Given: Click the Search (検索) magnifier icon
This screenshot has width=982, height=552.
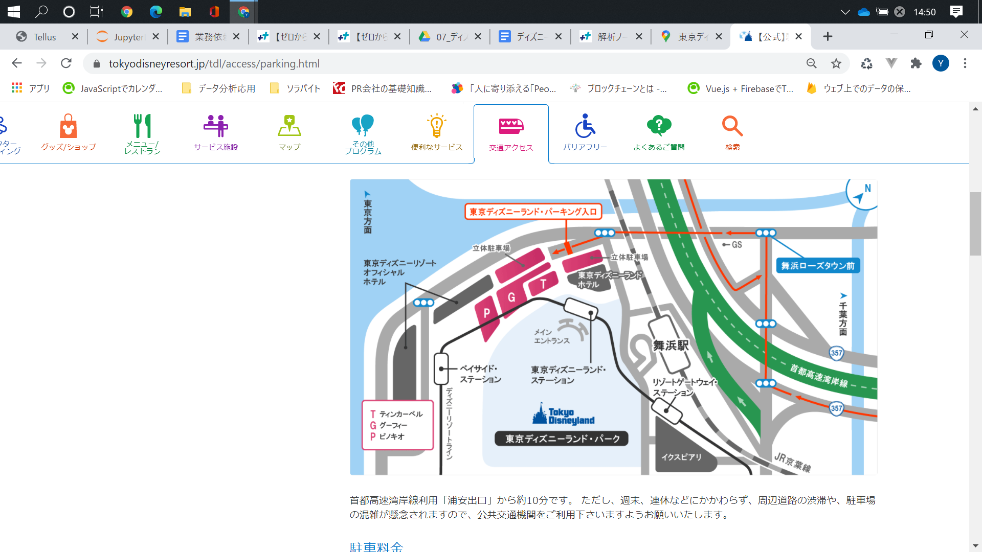Looking at the screenshot, I should point(732,133).
